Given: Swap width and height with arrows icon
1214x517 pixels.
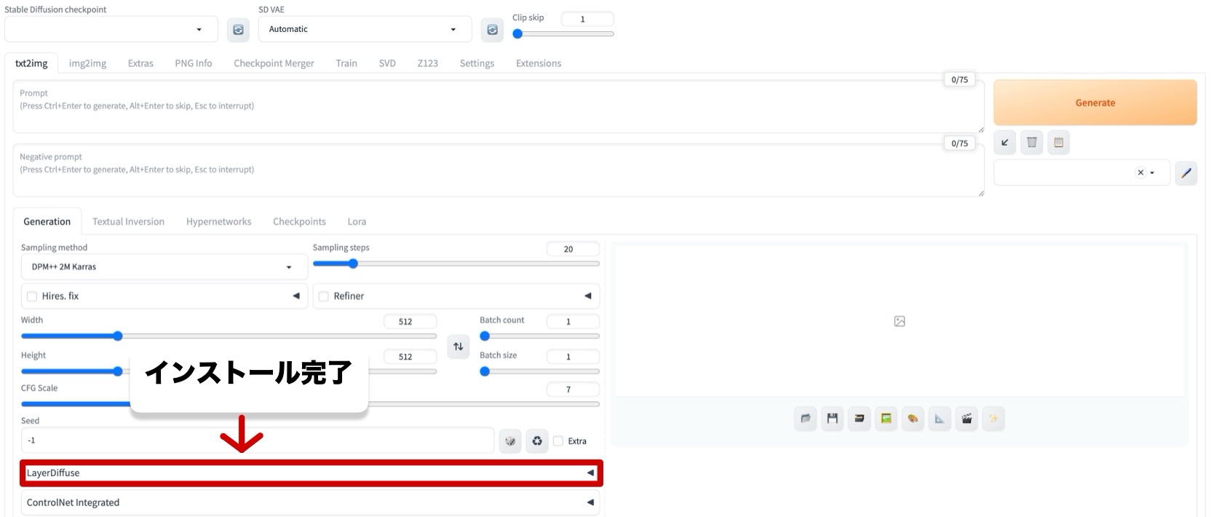Looking at the screenshot, I should click(458, 347).
